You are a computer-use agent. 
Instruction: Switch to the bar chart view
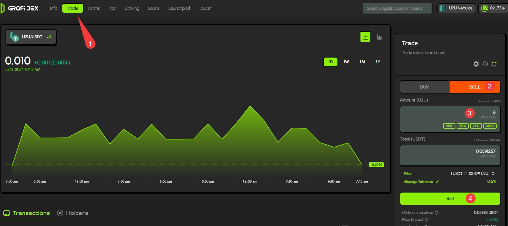(x=380, y=37)
